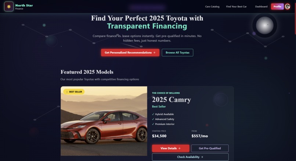Open the Cars Catalog nav item
This screenshot has height=161, width=296.
click(x=212, y=7)
